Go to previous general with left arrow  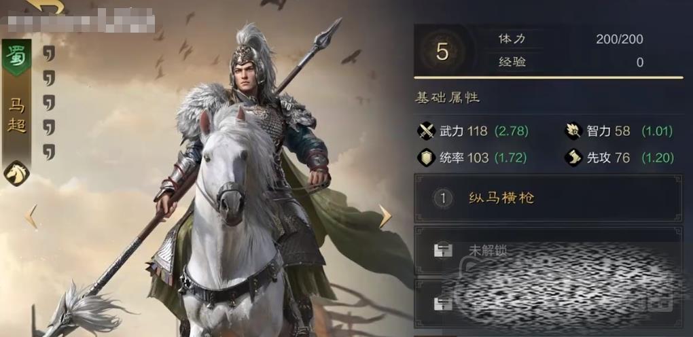[31, 217]
